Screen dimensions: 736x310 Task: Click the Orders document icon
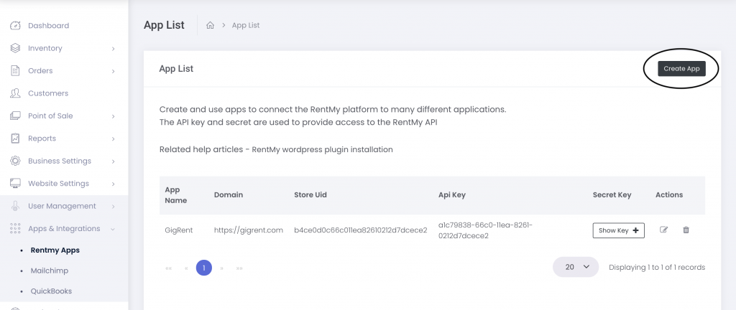coord(16,71)
